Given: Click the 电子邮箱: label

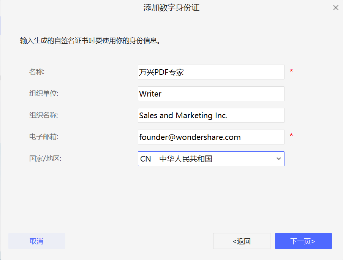Looking at the screenshot, I should point(44,137).
